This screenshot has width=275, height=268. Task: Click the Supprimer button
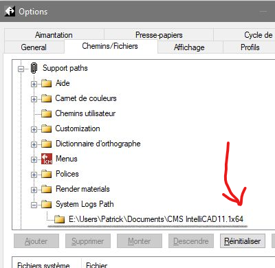coord(88,241)
